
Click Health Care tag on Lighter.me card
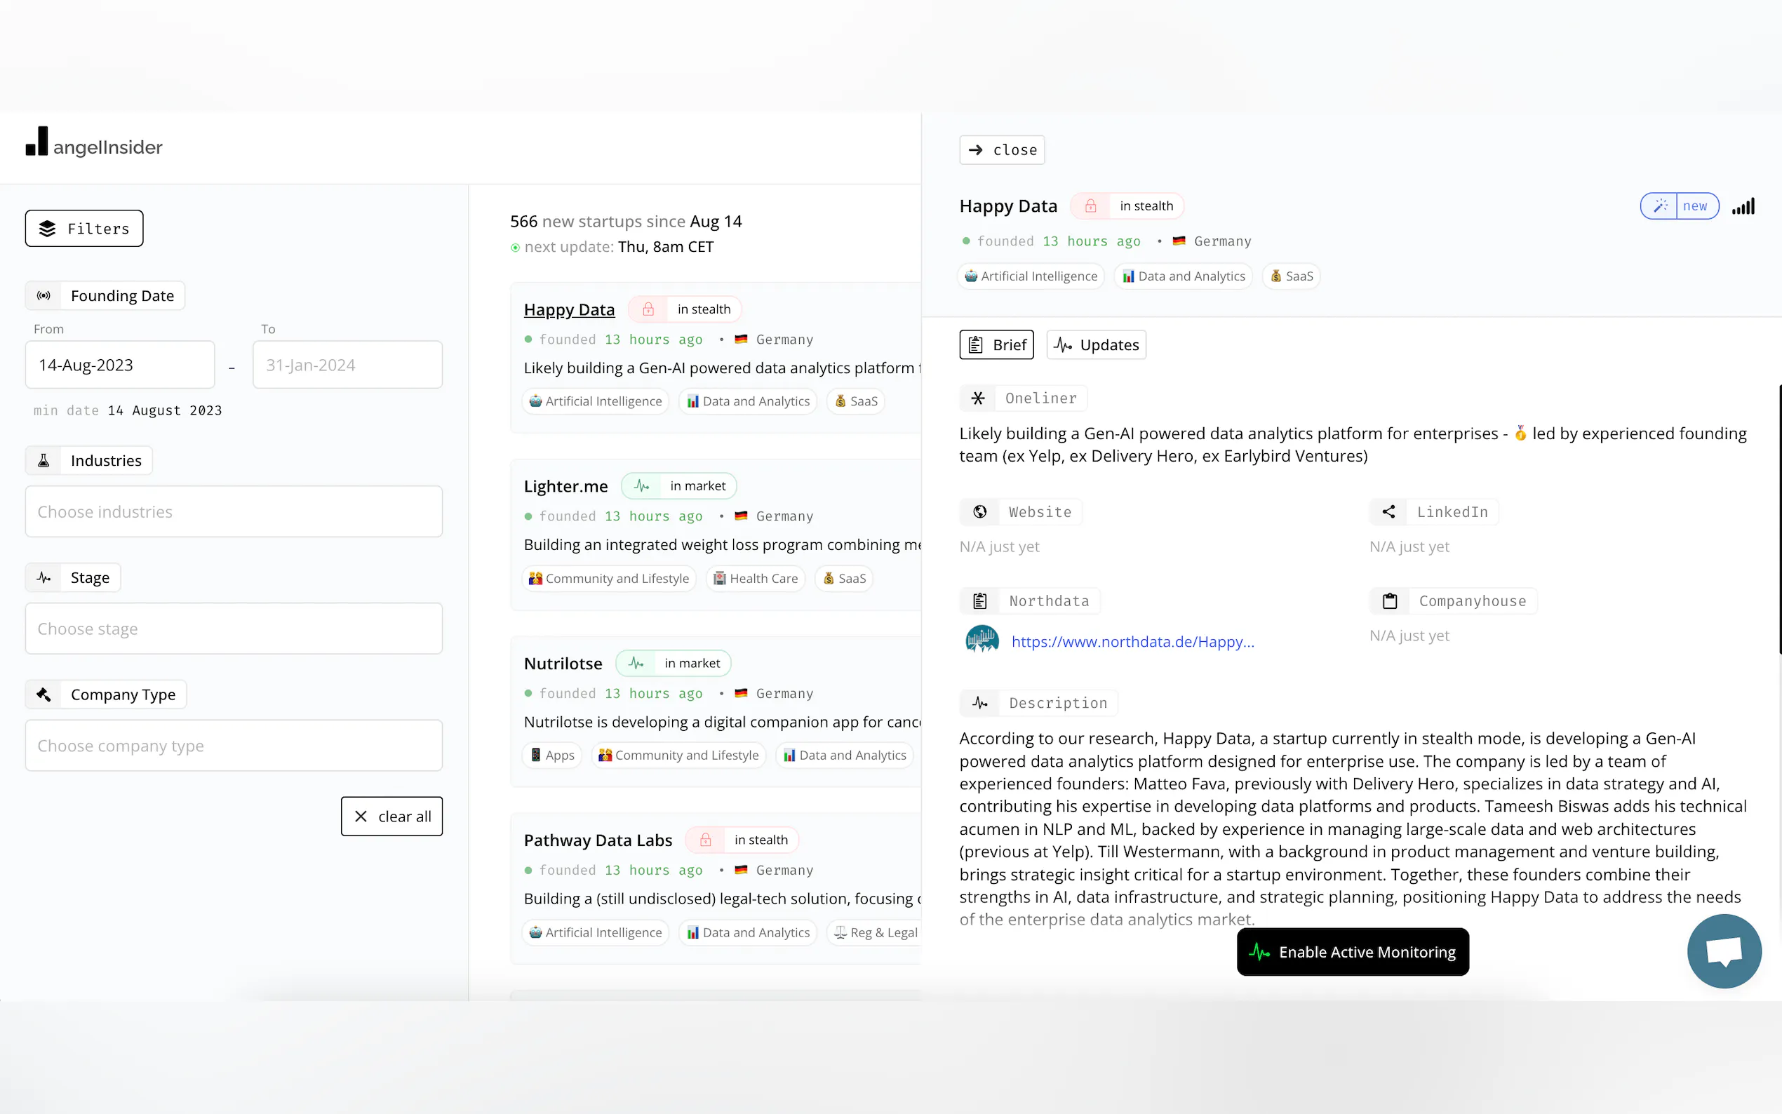click(756, 578)
